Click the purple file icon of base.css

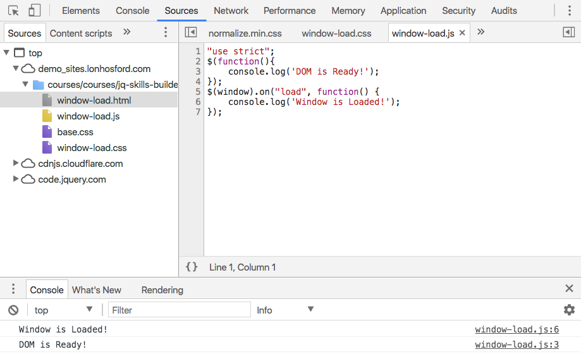coord(47,131)
